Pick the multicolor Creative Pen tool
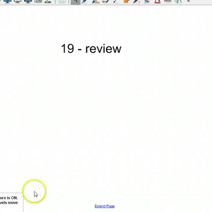This screenshot has width=212, height=212. coord(95,1)
